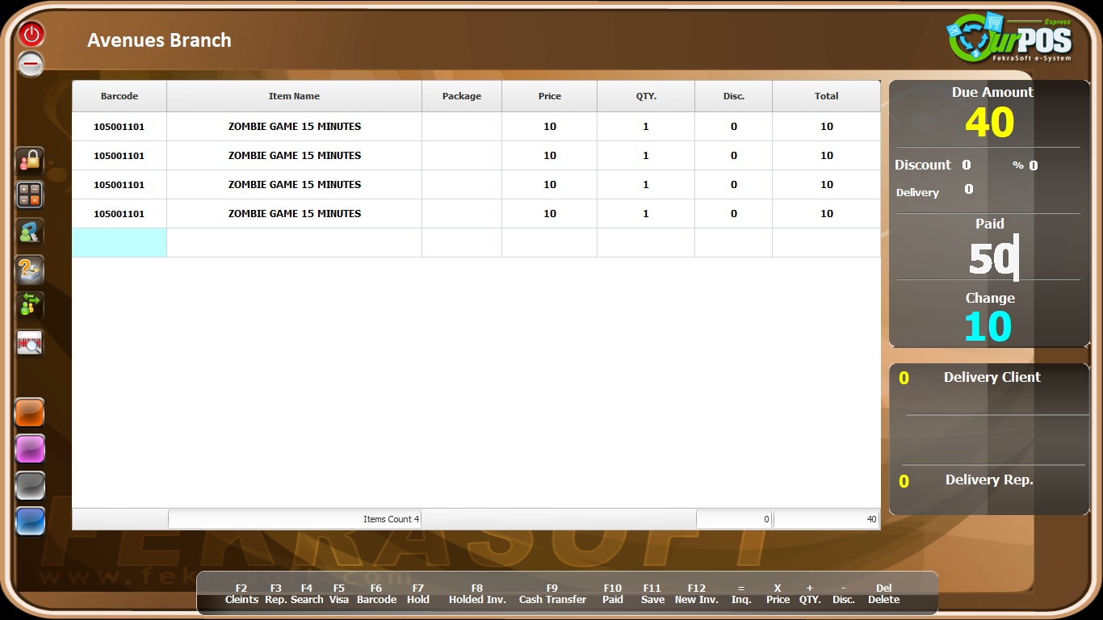Select the purple theme color button
The width and height of the screenshot is (1103, 620).
30,448
